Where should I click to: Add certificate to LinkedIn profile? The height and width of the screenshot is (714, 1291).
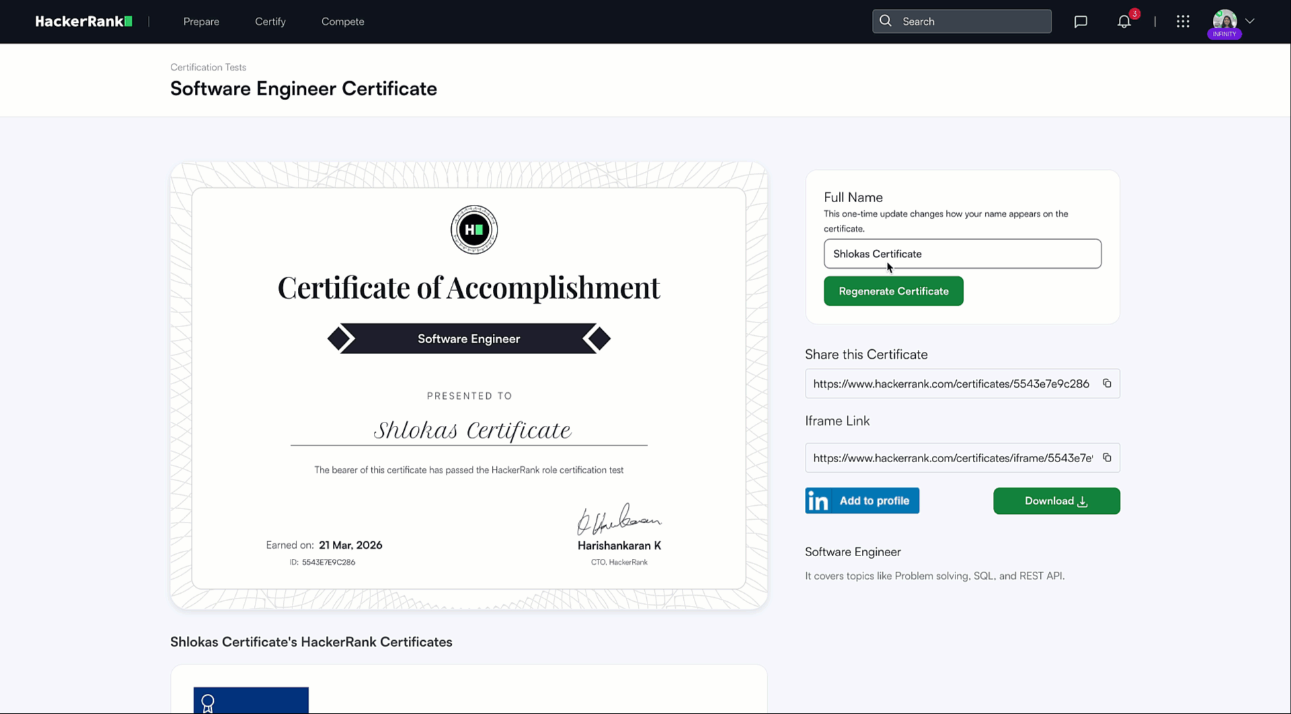point(862,501)
